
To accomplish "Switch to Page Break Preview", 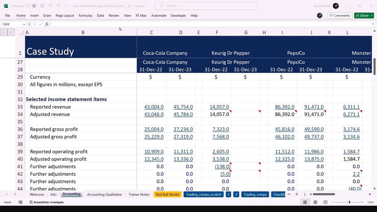I will [x=325, y=202].
